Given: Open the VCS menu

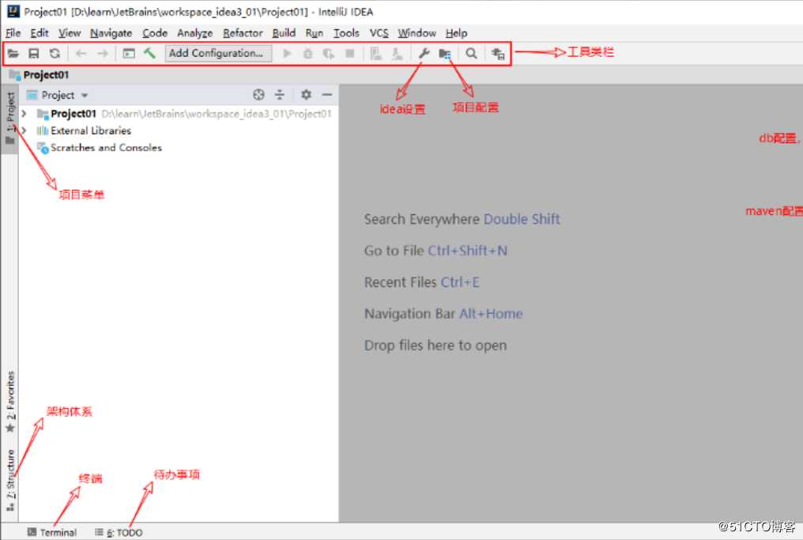Looking at the screenshot, I should point(379,33).
